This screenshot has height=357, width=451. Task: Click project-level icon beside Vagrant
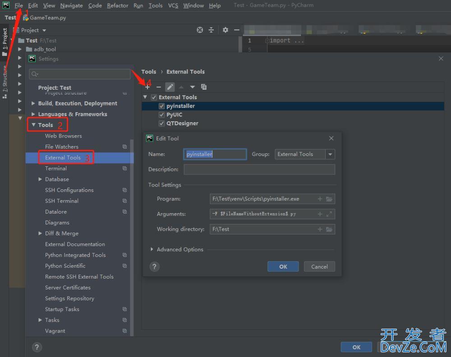point(124,331)
